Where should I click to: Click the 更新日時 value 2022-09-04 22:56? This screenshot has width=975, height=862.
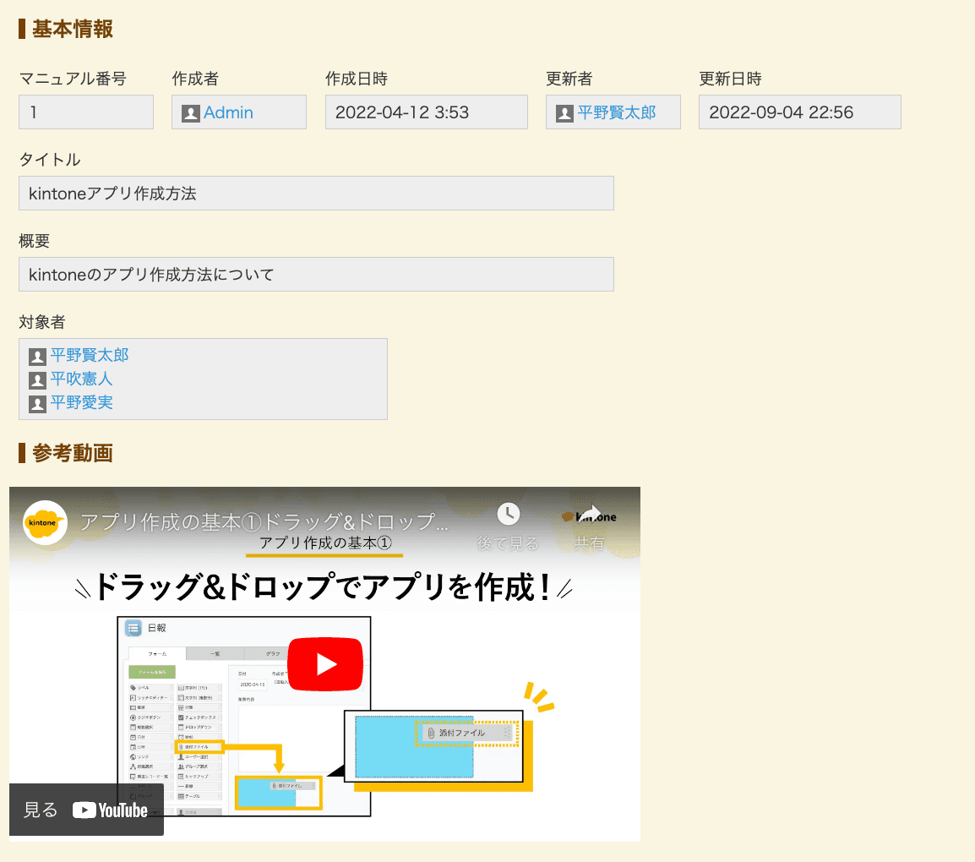point(799,112)
